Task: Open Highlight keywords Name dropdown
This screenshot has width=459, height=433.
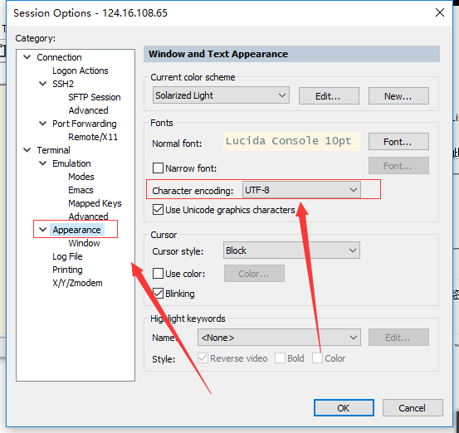Action: click(279, 338)
